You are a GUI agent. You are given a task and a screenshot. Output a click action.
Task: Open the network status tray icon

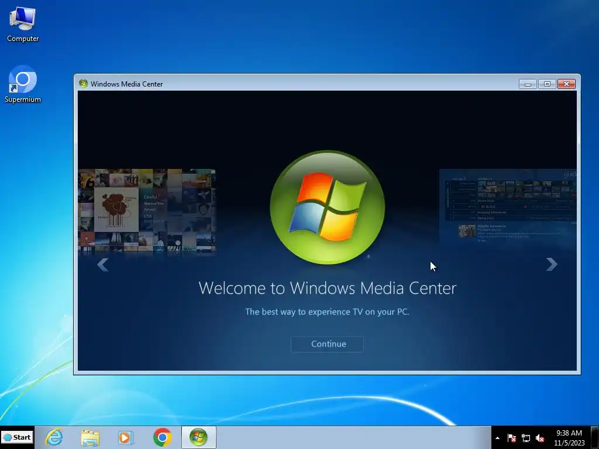tap(526, 438)
